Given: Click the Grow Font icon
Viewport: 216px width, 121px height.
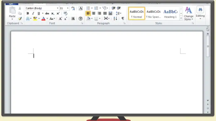Looking at the screenshot, I should [60, 19].
